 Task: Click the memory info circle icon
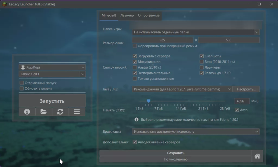(x=136, y=120)
